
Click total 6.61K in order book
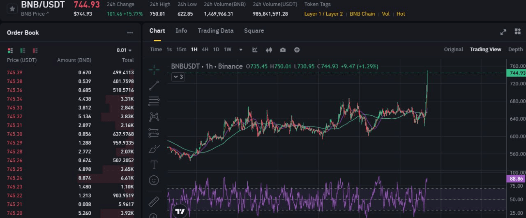click(x=127, y=178)
